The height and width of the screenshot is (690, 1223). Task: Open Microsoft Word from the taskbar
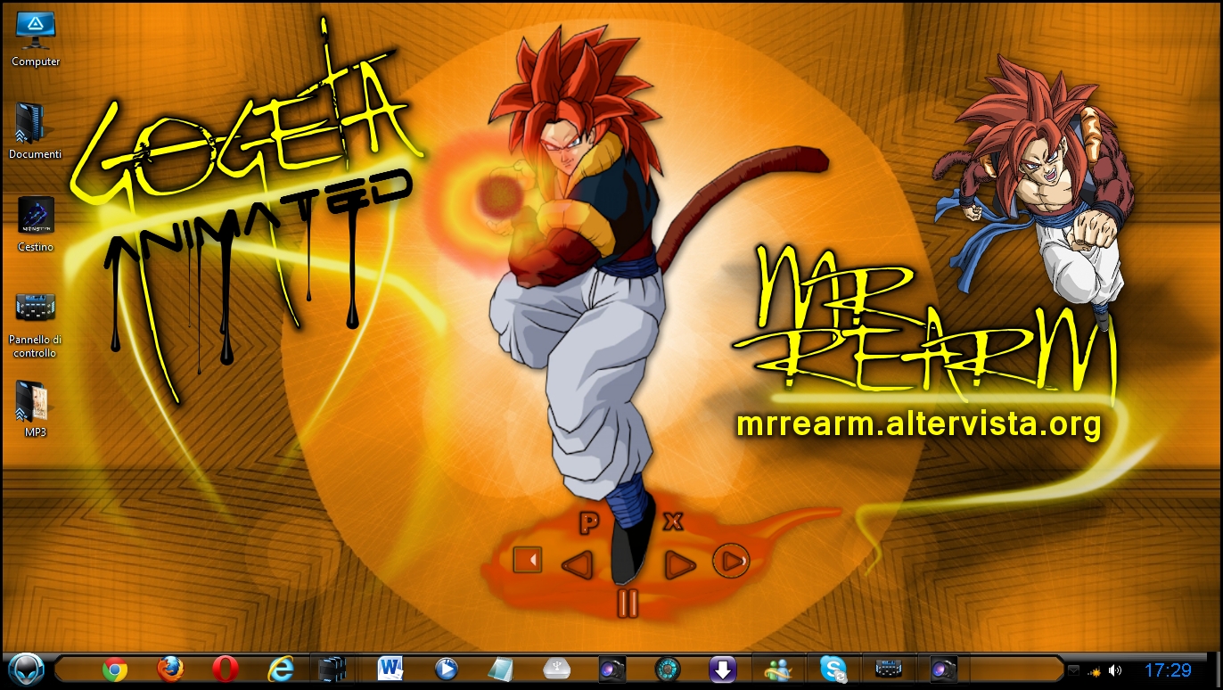click(x=390, y=669)
